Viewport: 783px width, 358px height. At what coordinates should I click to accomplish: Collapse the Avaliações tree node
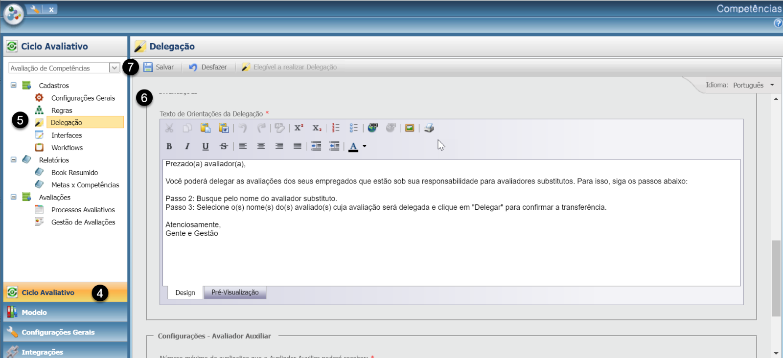pos(14,197)
